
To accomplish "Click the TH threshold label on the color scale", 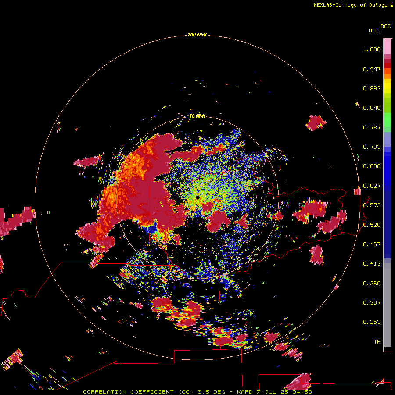I will (x=377, y=342).
